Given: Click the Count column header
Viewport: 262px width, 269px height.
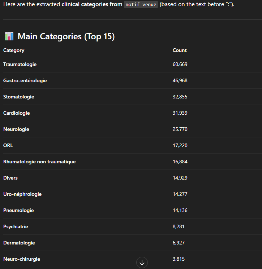Looking at the screenshot, I should pos(180,50).
